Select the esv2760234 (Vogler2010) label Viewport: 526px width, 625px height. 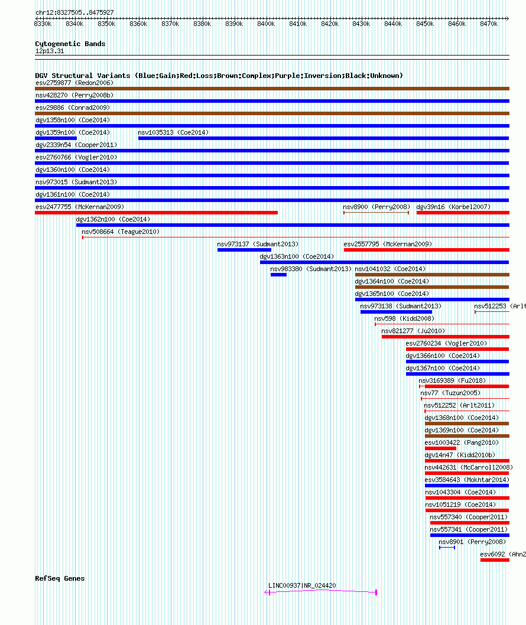[x=446, y=343]
